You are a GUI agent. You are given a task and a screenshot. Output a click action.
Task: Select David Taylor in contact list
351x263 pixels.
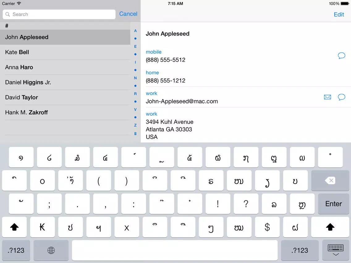click(65, 97)
